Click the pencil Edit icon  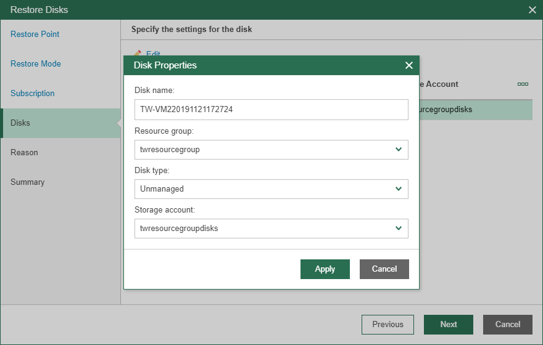point(137,54)
